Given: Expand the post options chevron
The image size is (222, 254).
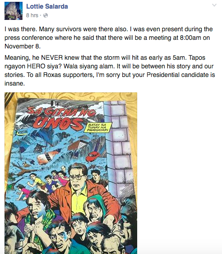Looking at the screenshot, I should 214,5.
